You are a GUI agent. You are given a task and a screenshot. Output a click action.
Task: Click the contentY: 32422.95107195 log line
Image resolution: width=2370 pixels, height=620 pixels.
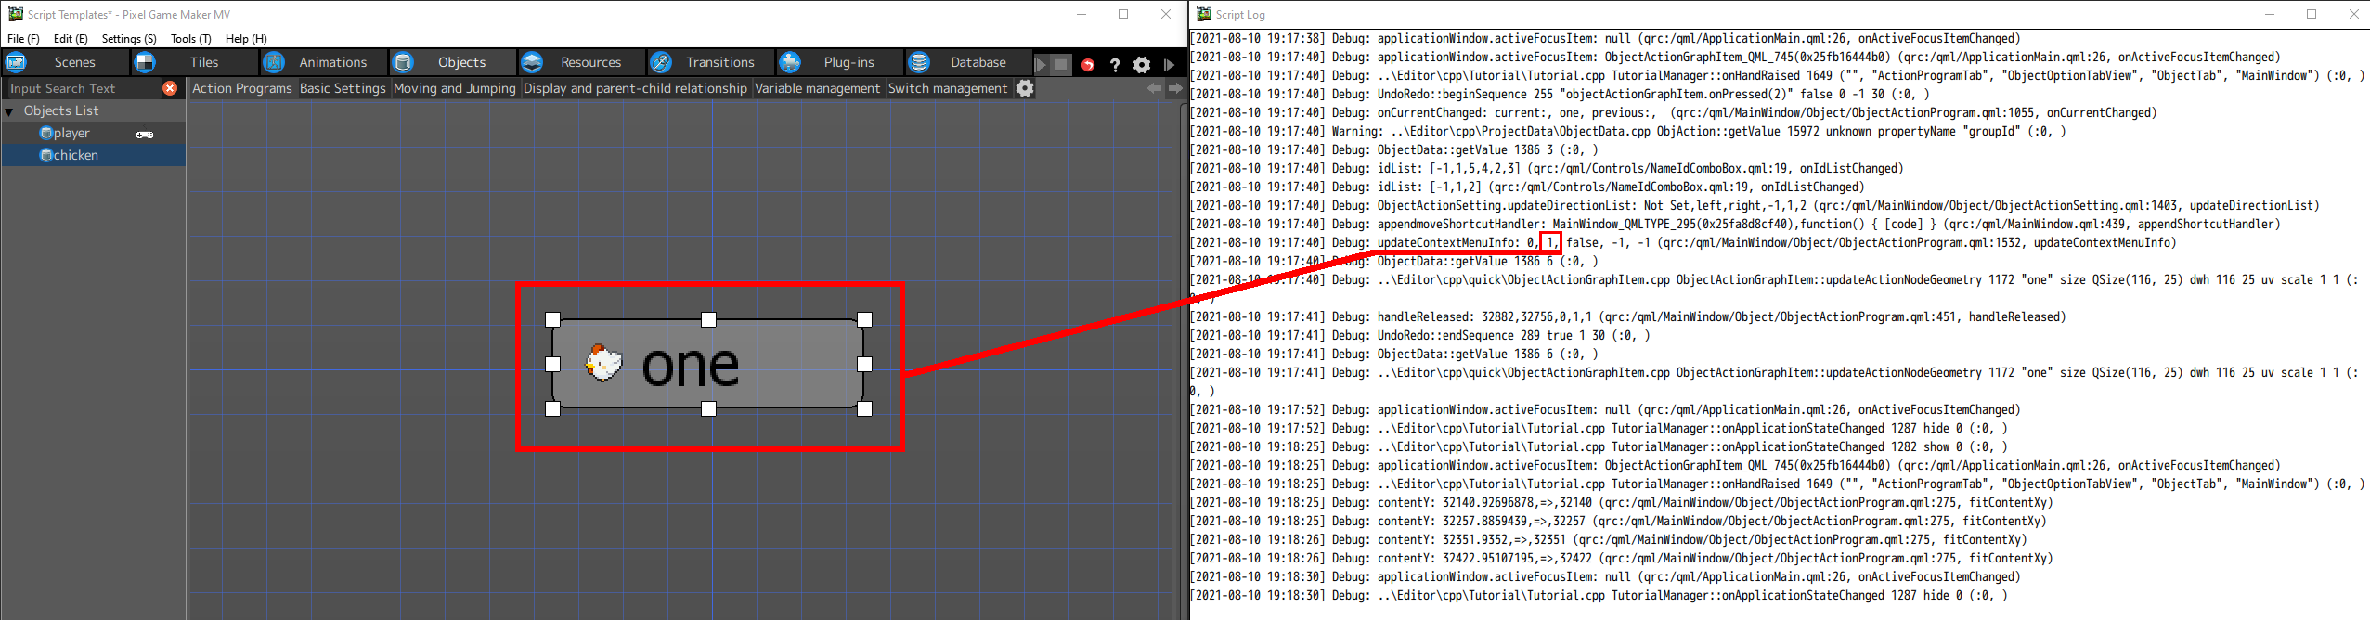click(x=1621, y=558)
